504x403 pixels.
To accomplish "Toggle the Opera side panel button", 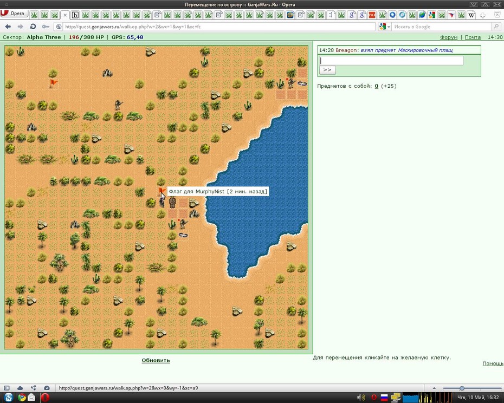I will [x=7, y=388].
